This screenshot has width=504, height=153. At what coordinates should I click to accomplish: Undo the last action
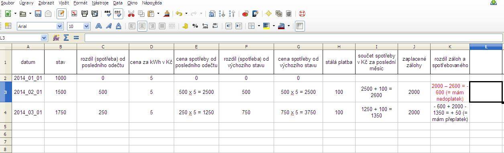point(179,14)
